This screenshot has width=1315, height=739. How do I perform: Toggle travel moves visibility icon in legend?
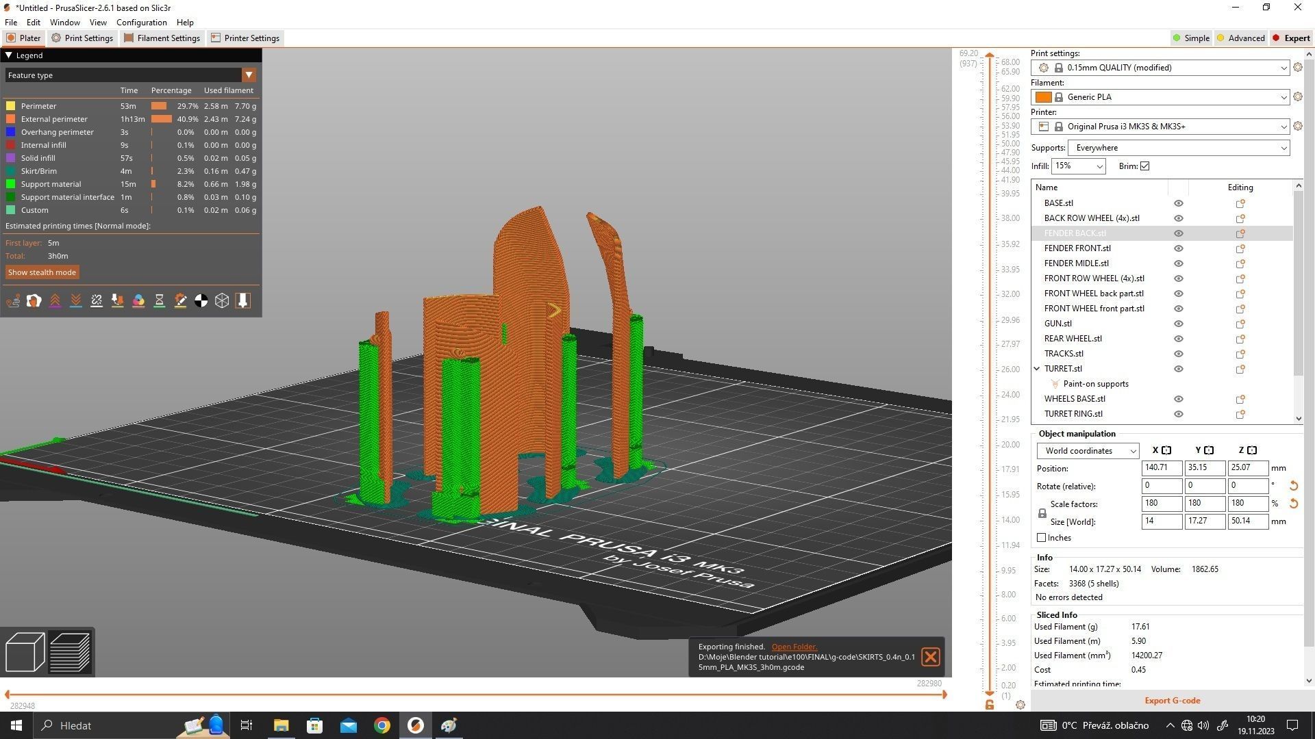click(13, 301)
